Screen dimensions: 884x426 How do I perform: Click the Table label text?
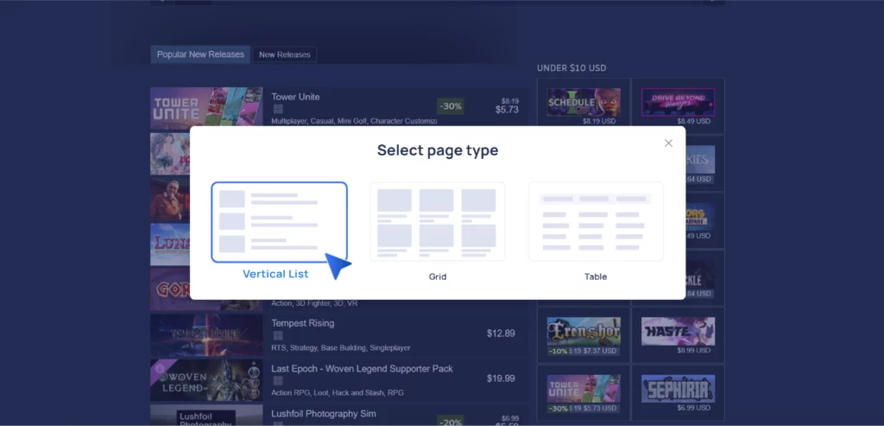(596, 277)
